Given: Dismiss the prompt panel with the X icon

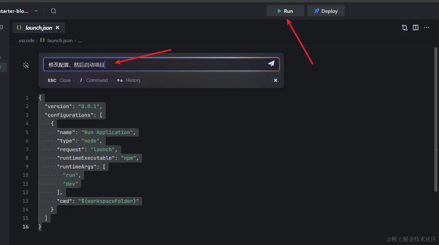Looking at the screenshot, I should click(x=276, y=80).
